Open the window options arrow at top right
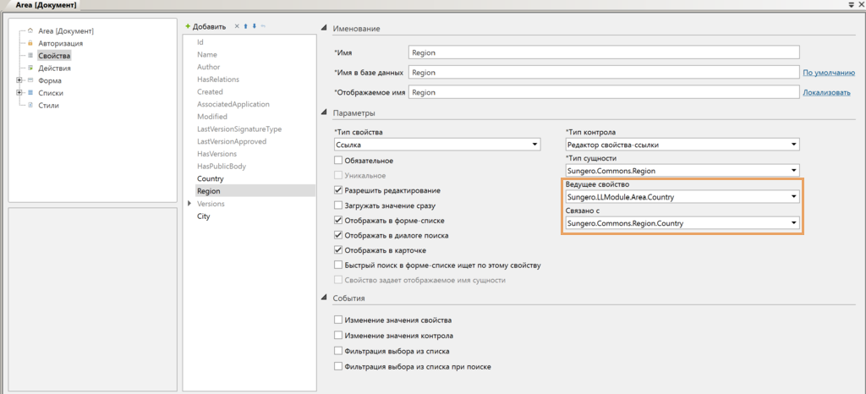 point(852,4)
